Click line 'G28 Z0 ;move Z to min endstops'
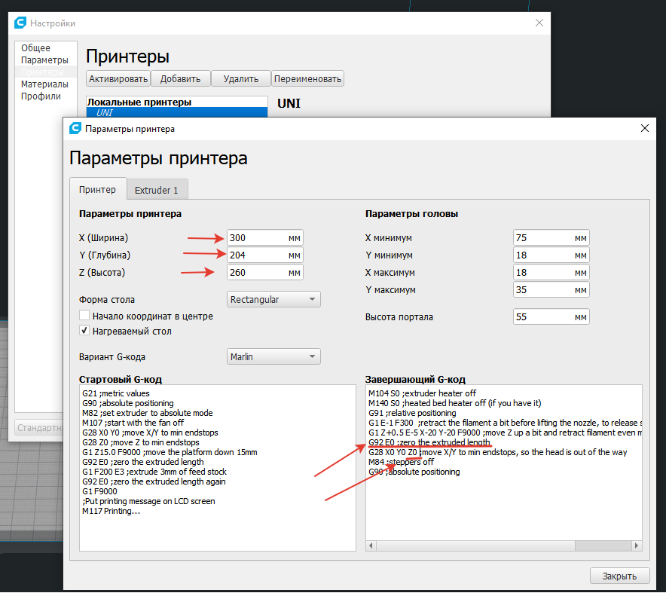This screenshot has width=666, height=593. (141, 442)
